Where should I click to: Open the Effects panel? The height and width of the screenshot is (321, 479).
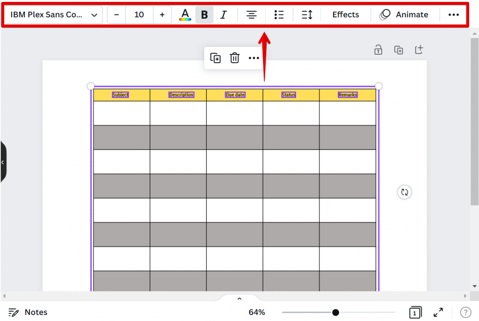pos(345,14)
